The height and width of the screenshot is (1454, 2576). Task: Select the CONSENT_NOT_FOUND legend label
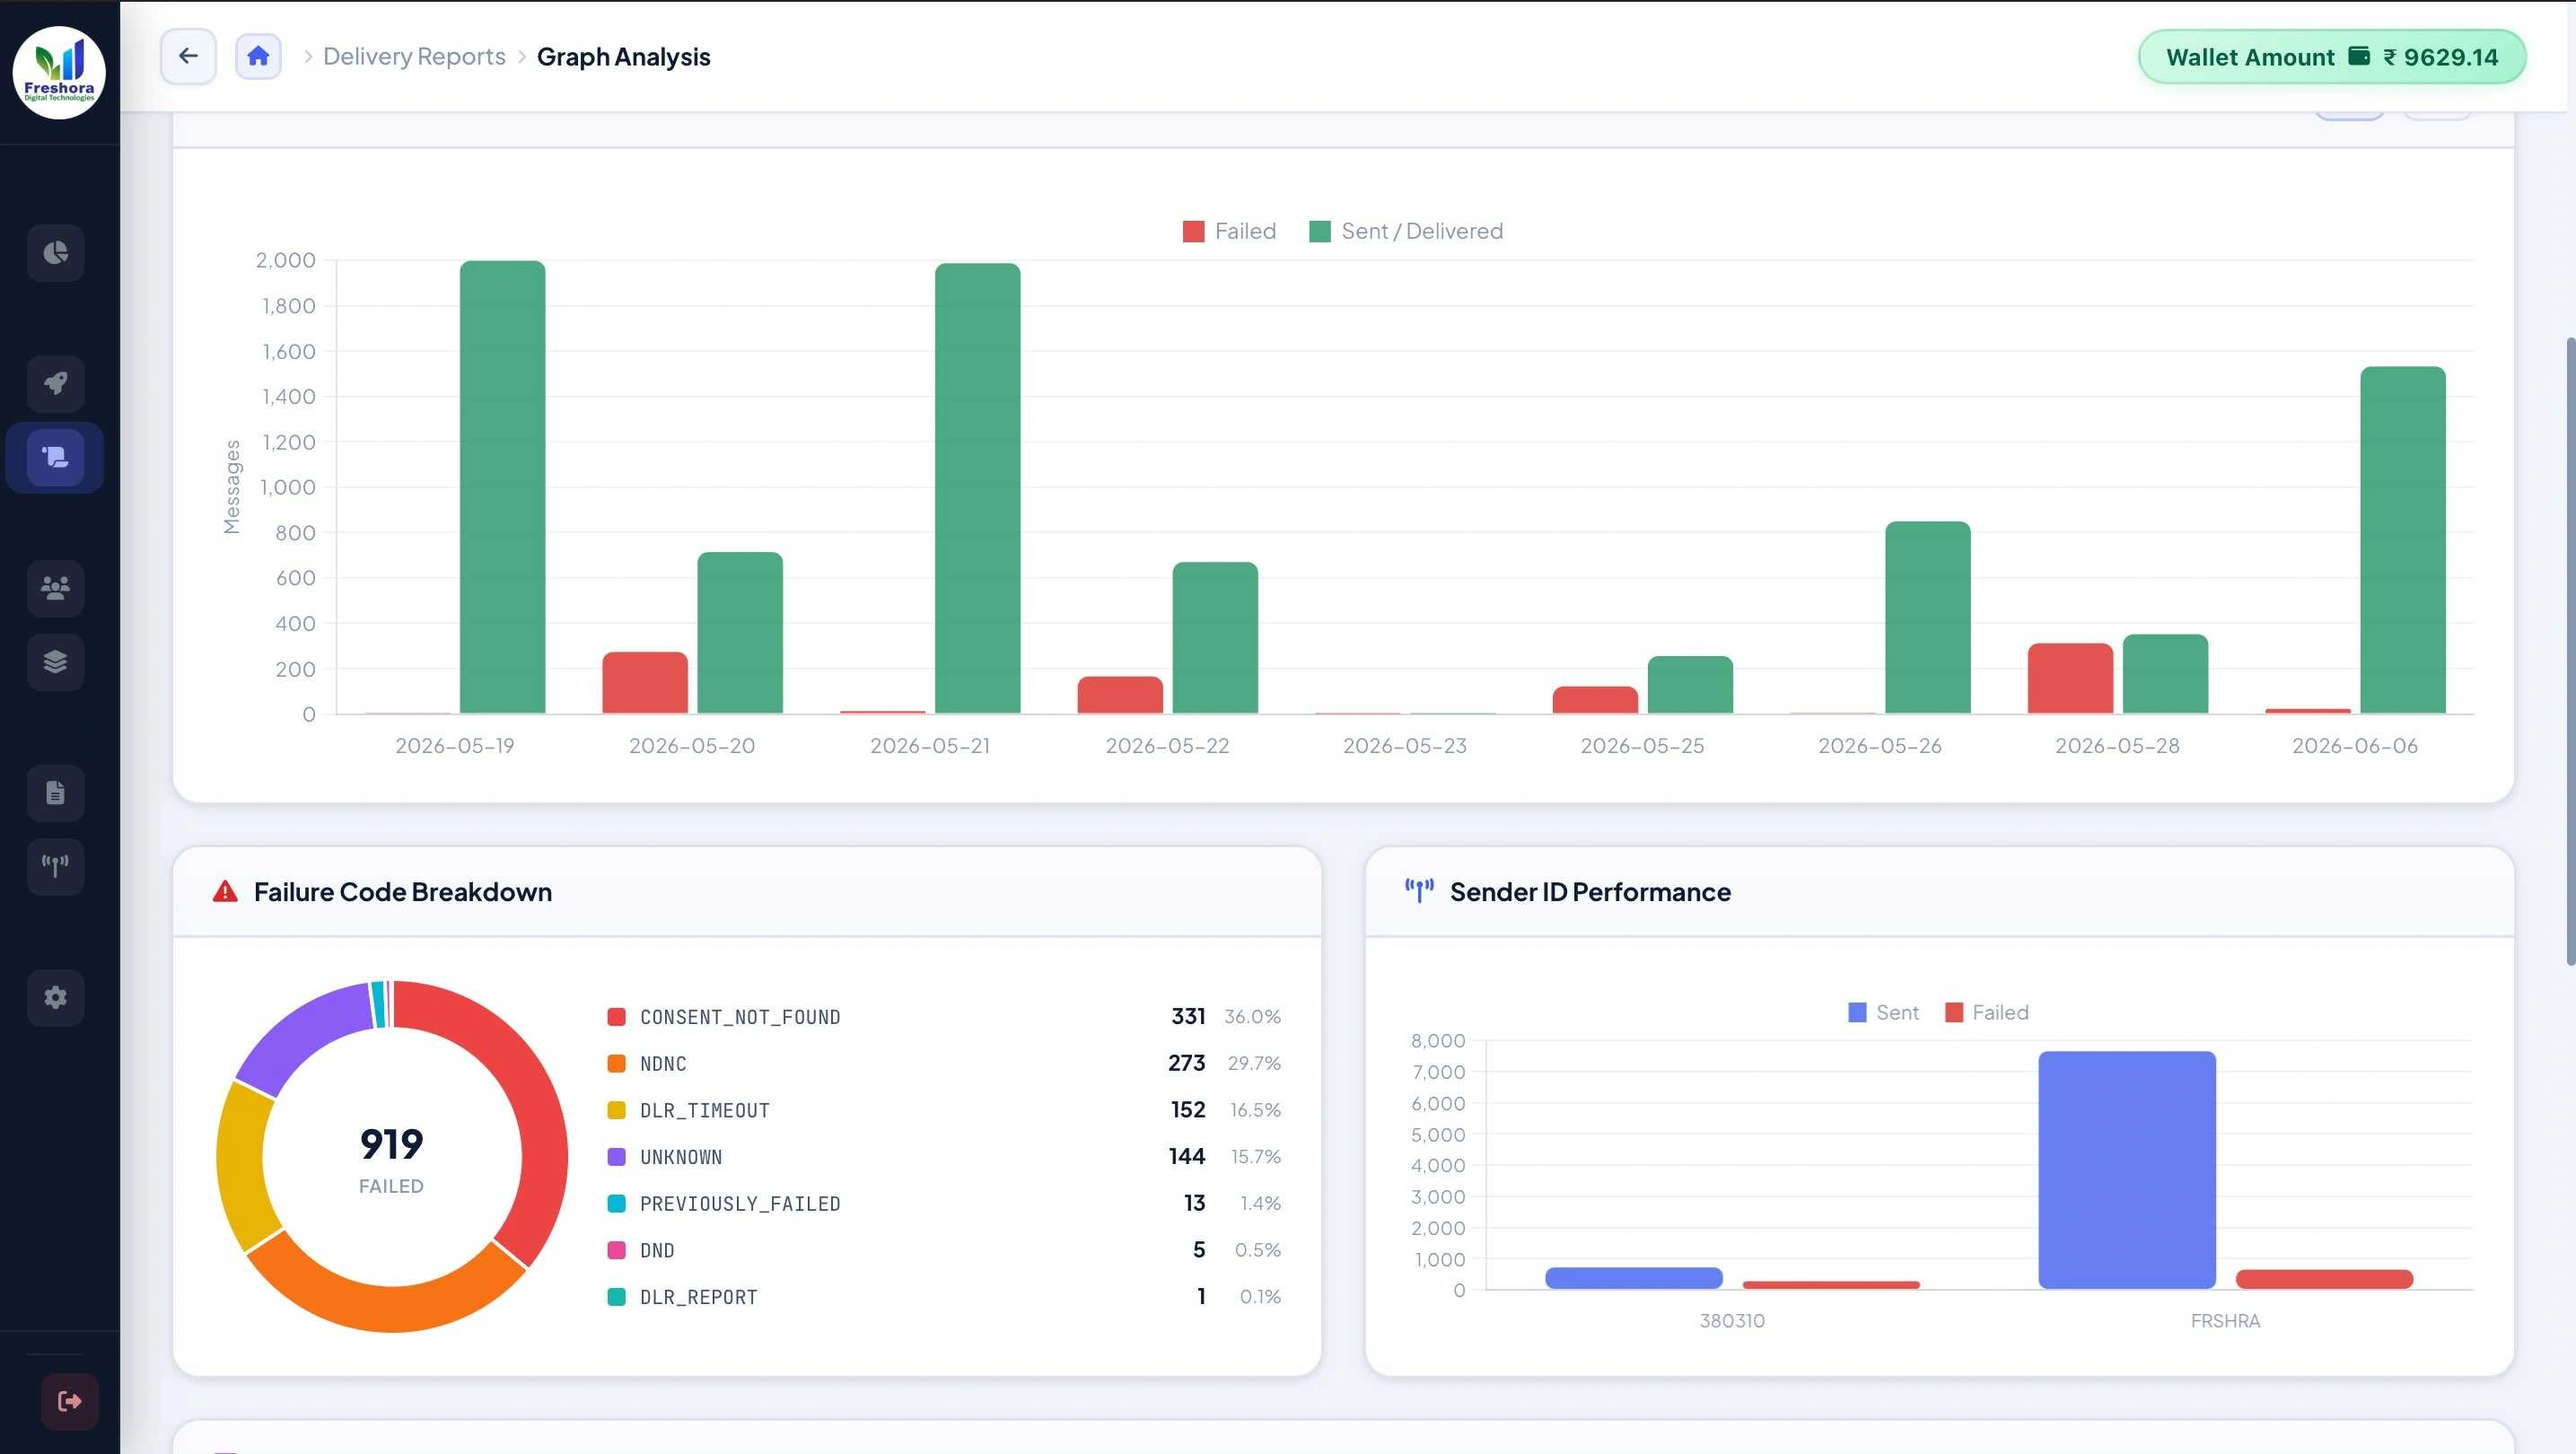[x=740, y=1017]
